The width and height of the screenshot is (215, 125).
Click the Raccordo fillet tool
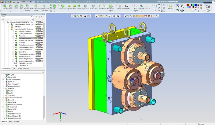tap(10, 6)
